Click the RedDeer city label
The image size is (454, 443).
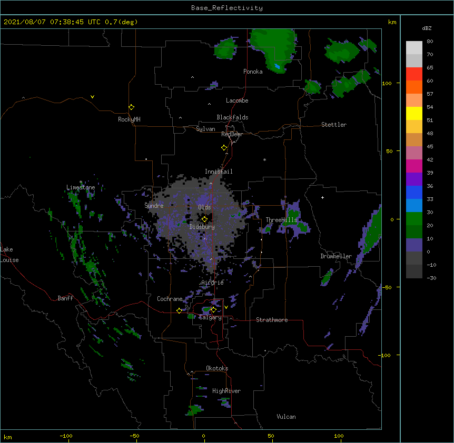tap(232, 134)
